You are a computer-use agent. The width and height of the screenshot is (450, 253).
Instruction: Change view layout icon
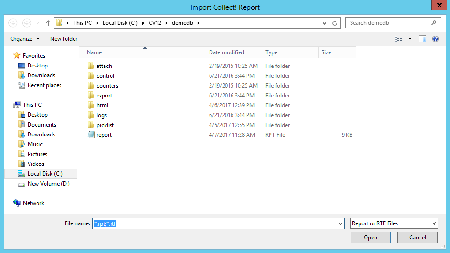tap(398, 39)
